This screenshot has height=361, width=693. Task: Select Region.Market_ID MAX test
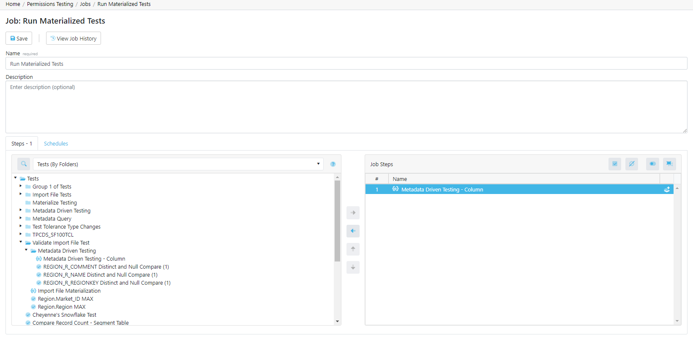pyautogui.click(x=65, y=299)
